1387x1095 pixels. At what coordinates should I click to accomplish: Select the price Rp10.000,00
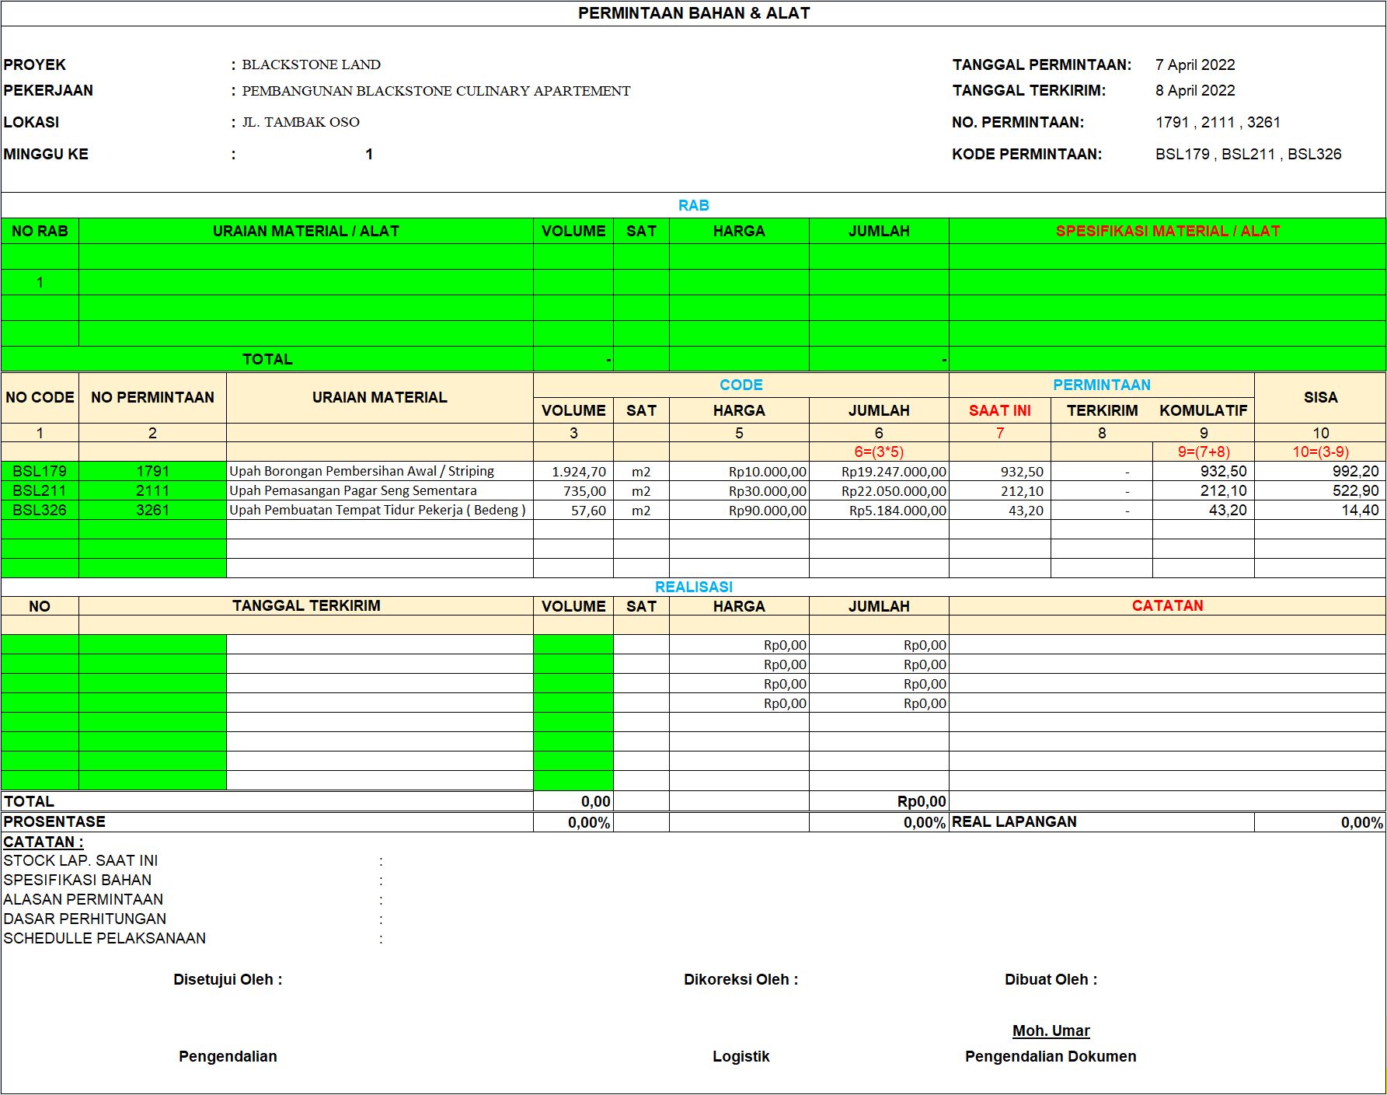[768, 472]
